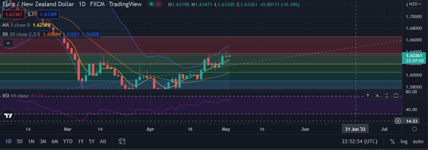Open the NZD currency dropdown
The width and height of the screenshot is (428, 150).
tap(415, 4)
